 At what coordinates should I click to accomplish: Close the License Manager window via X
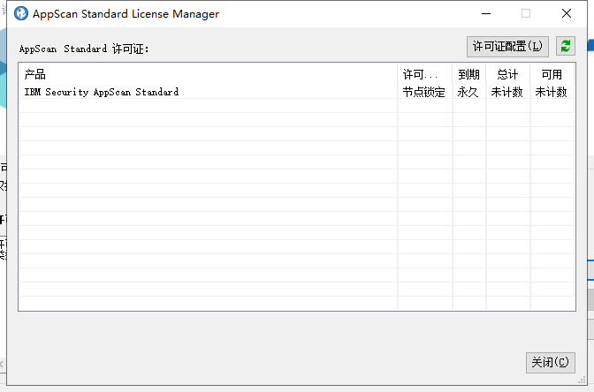click(x=566, y=14)
